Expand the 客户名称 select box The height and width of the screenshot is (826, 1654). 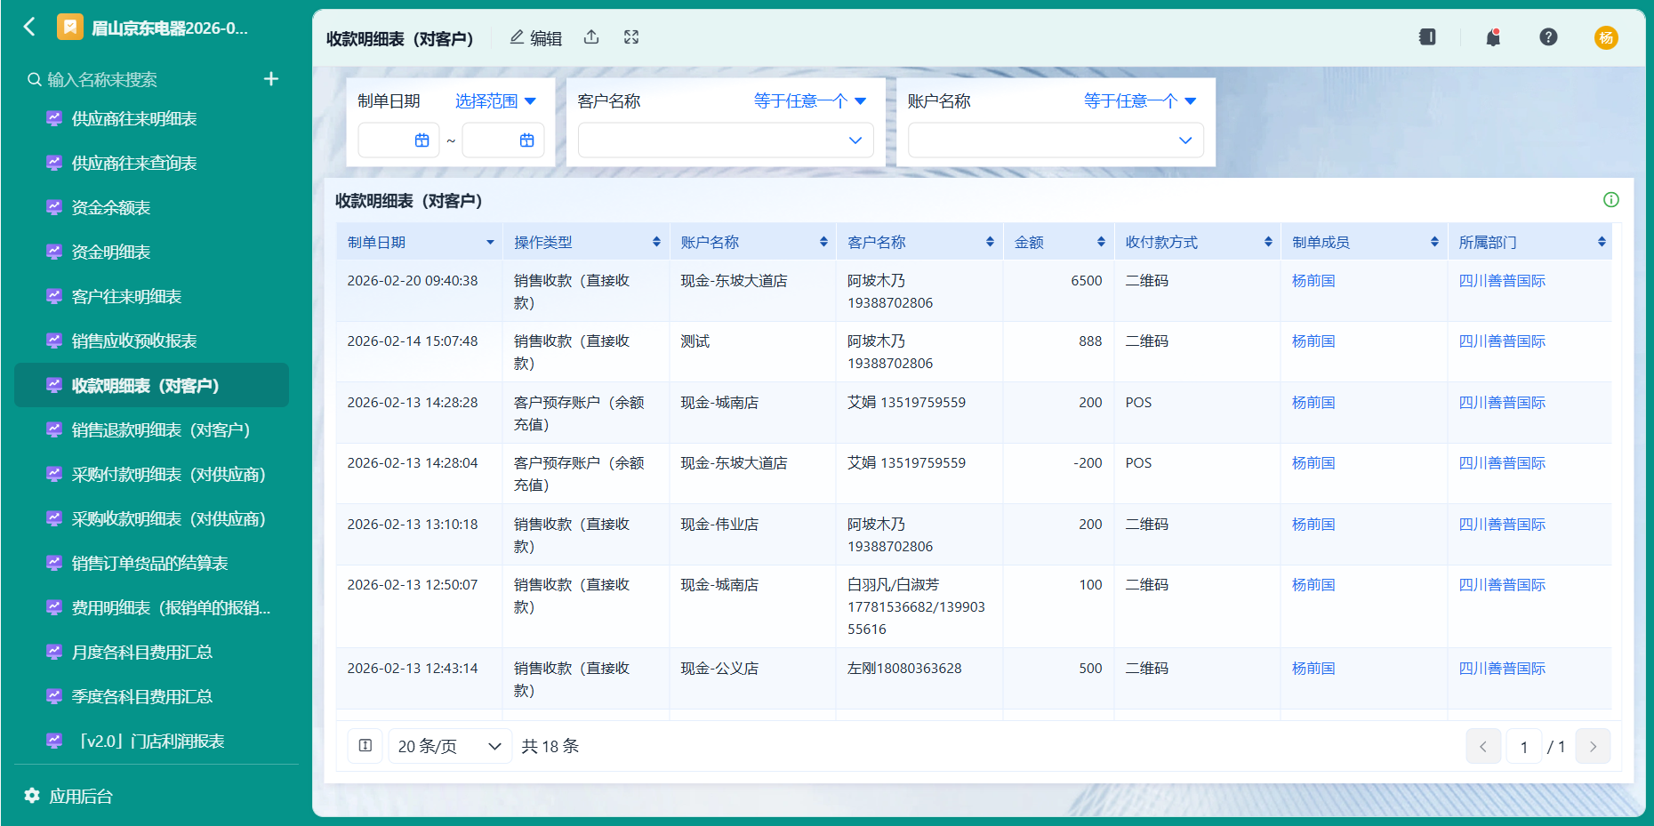point(726,140)
